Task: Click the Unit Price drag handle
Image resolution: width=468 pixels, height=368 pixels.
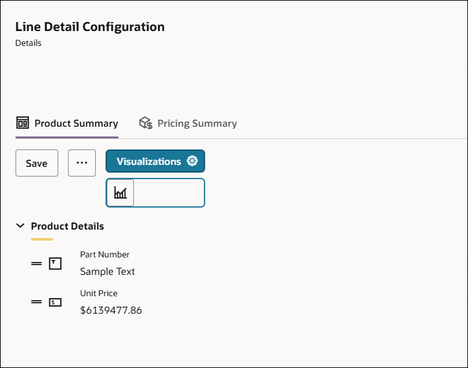Action: (37, 302)
